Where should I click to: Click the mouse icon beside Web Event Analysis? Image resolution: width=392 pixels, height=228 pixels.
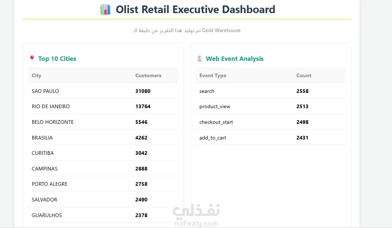point(199,59)
